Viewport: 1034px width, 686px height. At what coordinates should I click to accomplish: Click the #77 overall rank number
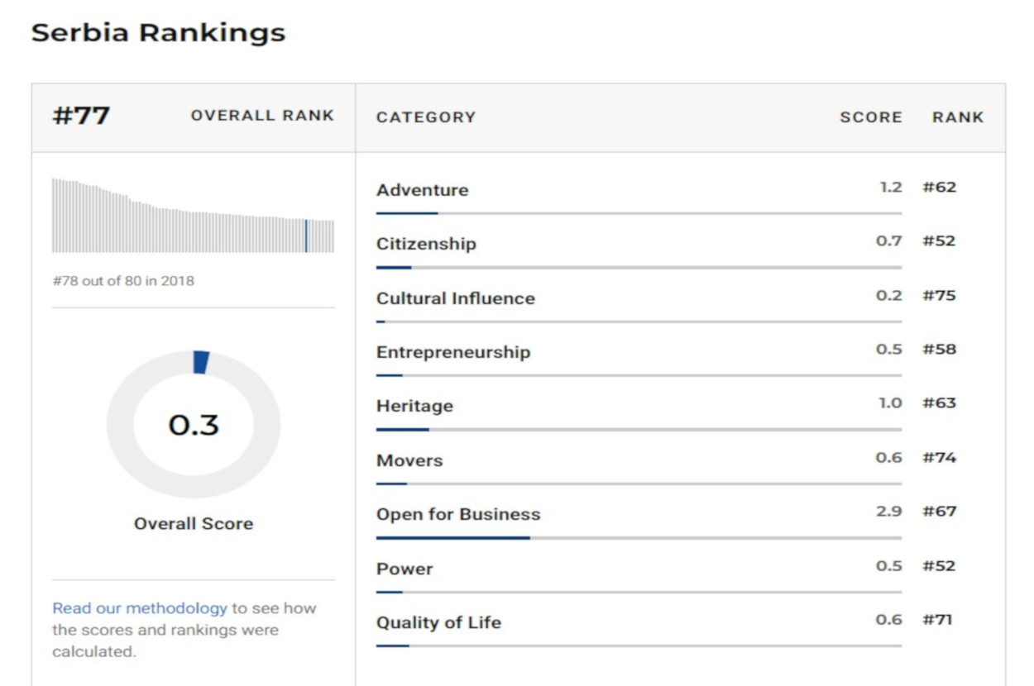81,116
